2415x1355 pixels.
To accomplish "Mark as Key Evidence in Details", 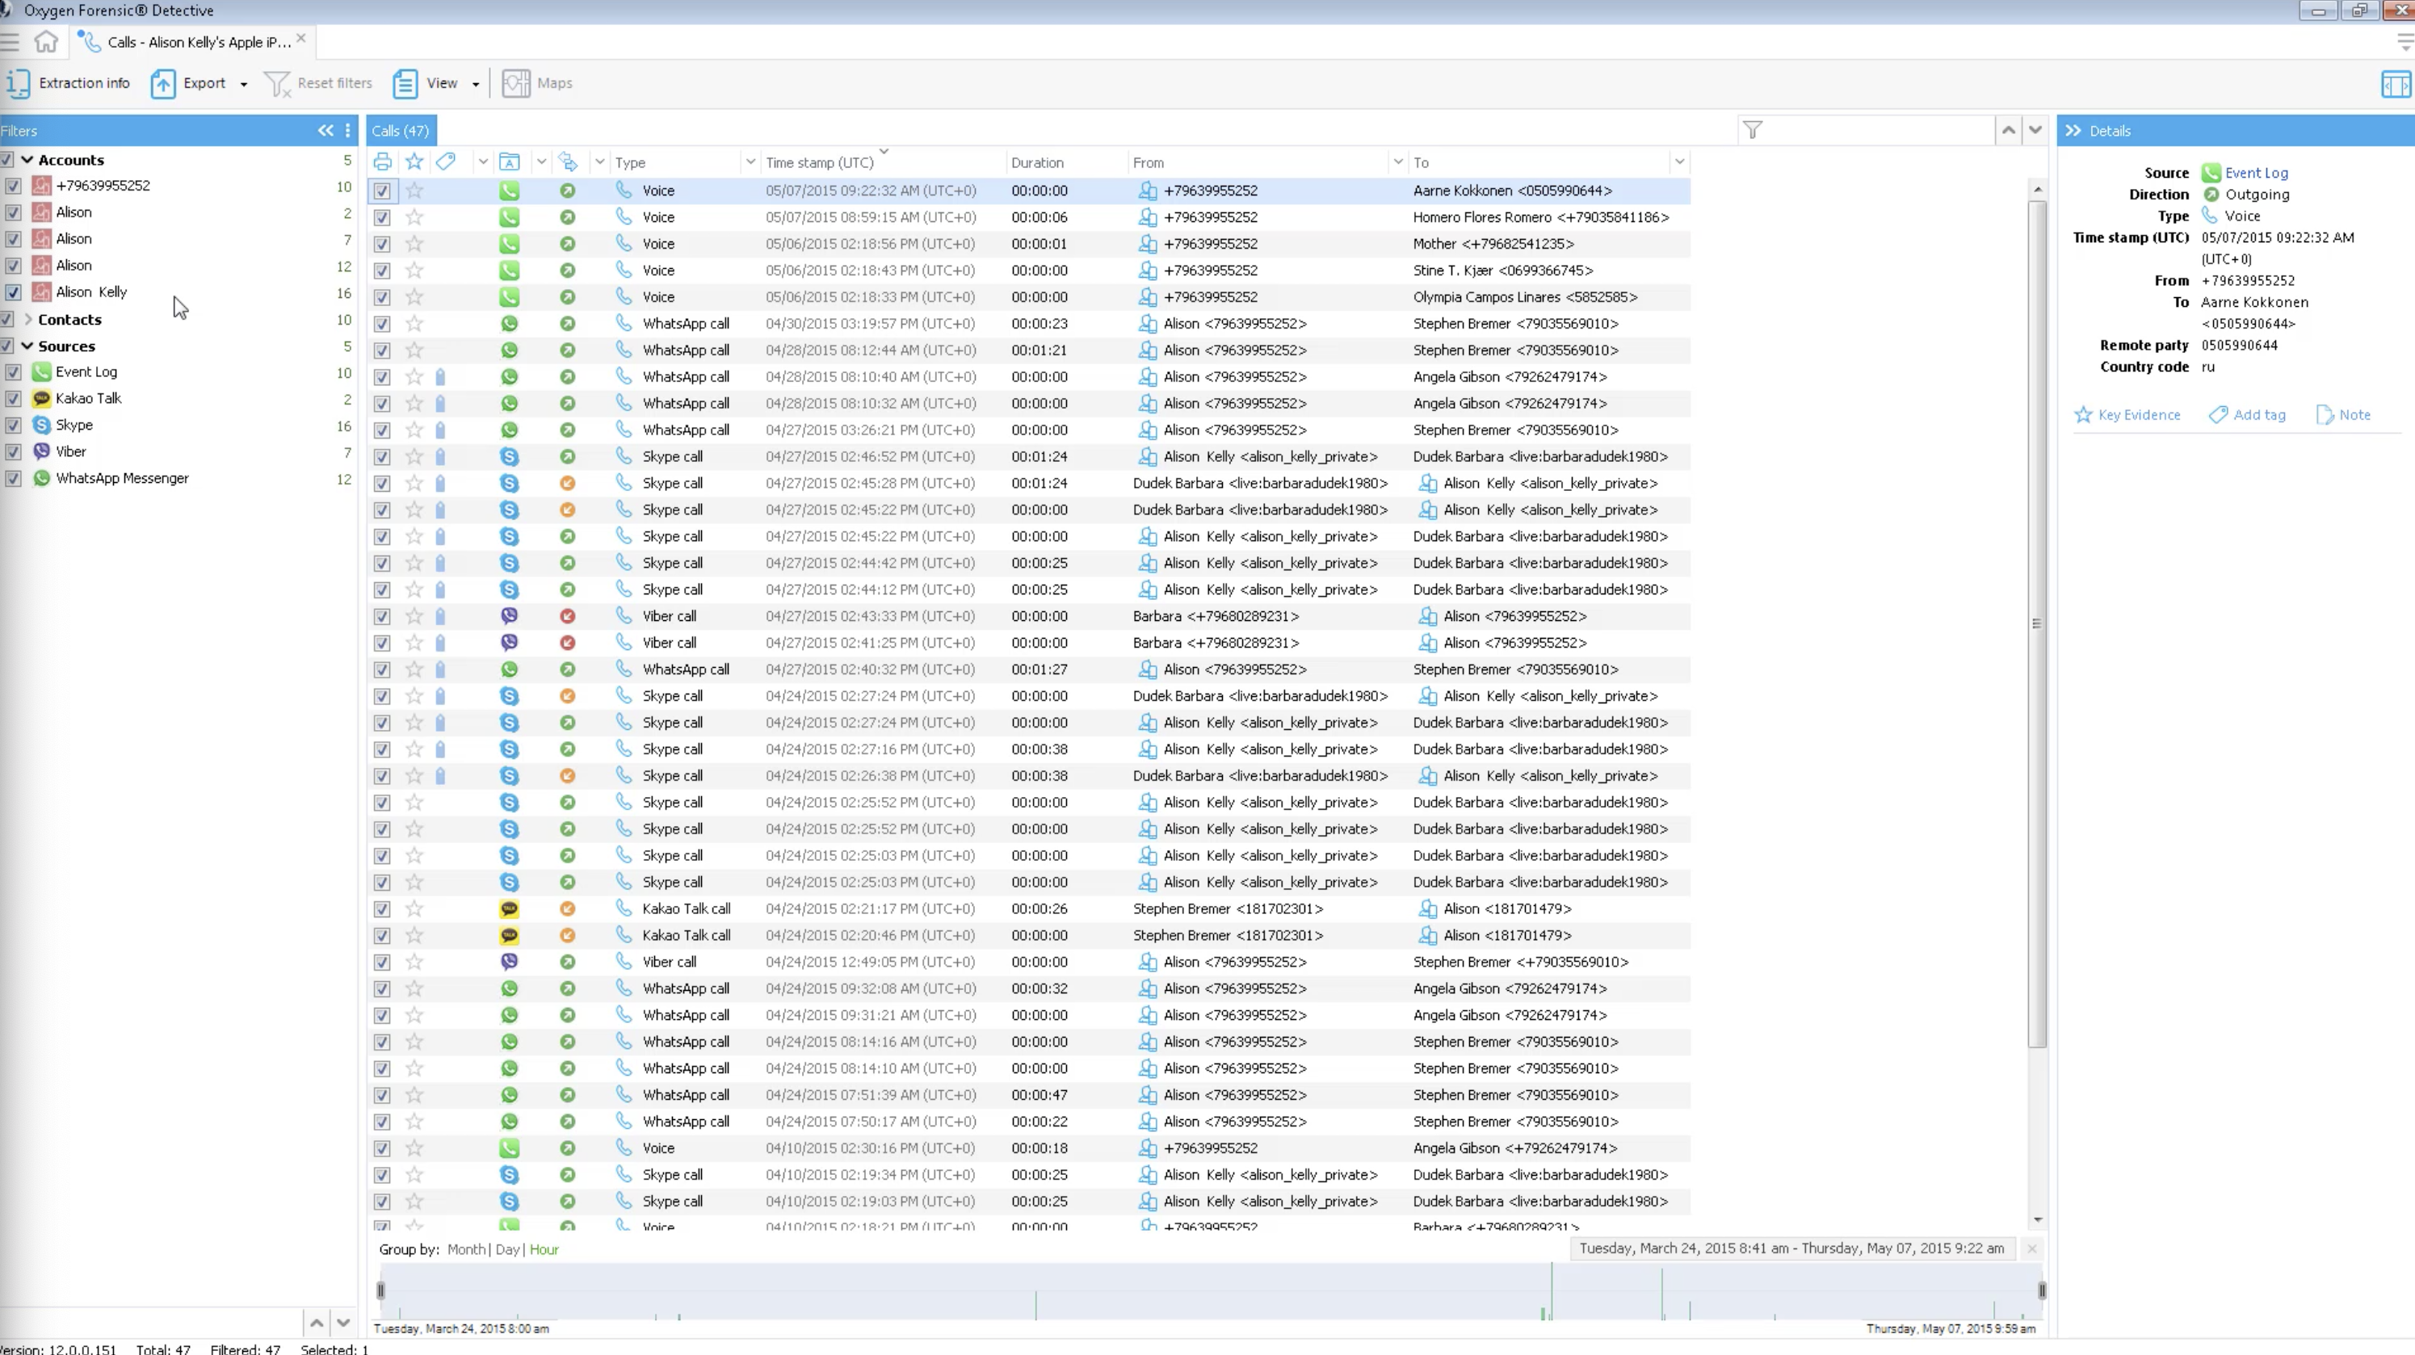I will click(x=2127, y=415).
